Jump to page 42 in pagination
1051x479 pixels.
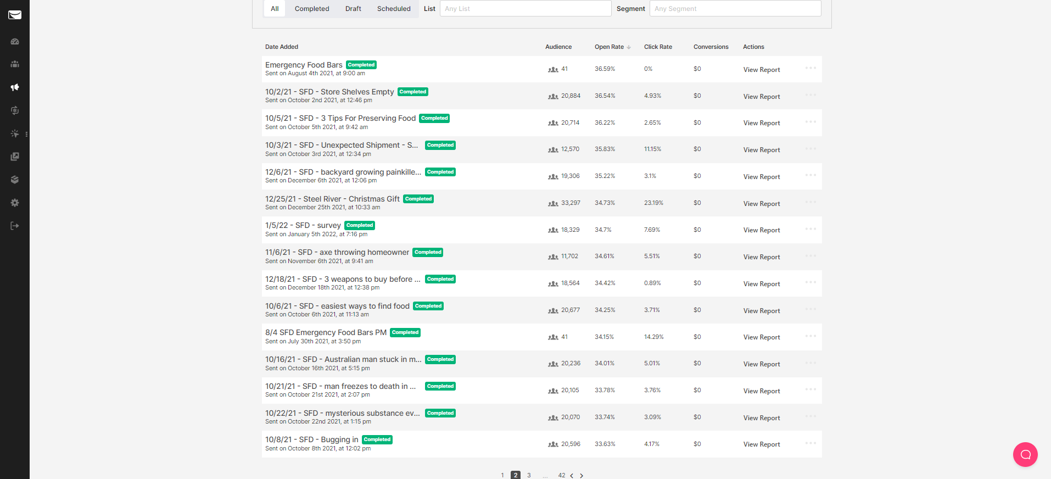pyautogui.click(x=562, y=476)
